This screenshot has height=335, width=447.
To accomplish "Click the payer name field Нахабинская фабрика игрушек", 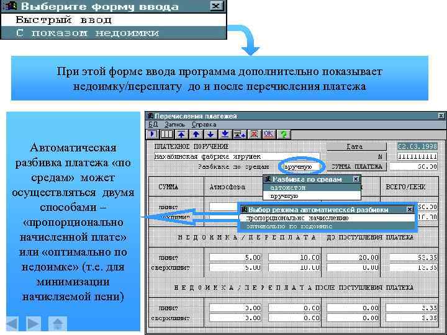I will [237, 156].
